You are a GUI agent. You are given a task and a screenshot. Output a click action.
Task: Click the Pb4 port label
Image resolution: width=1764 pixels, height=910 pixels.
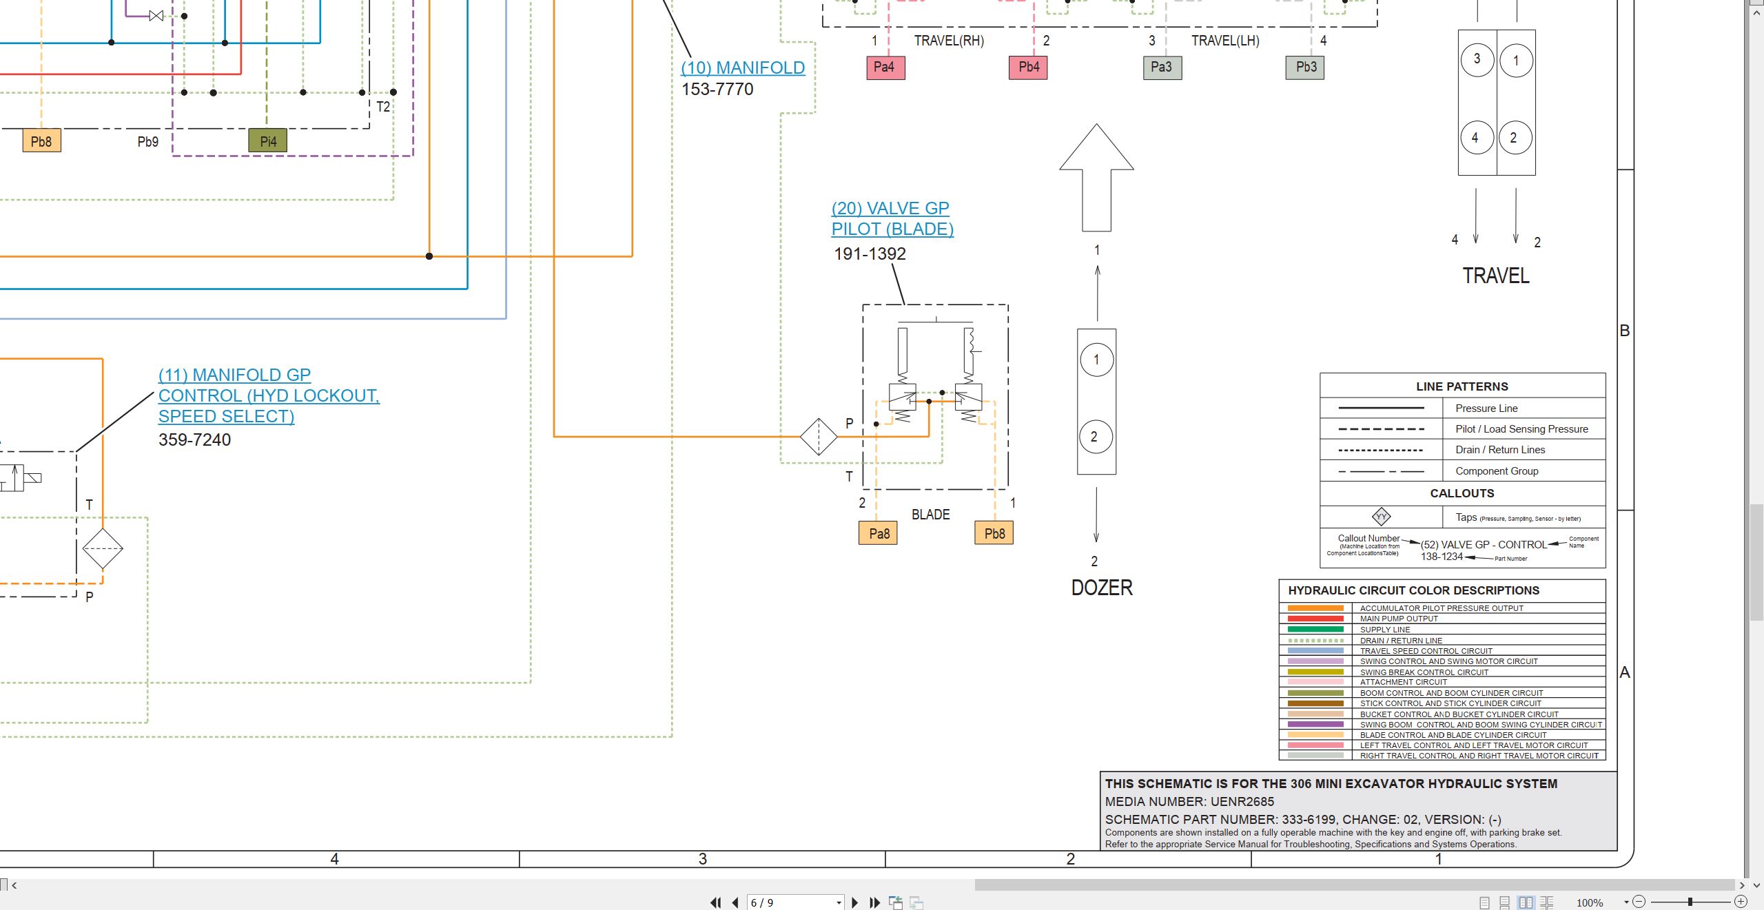point(1028,67)
